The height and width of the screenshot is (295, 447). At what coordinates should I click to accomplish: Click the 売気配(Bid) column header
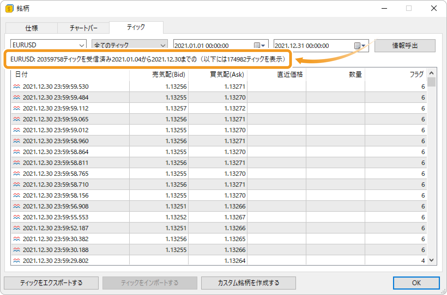tap(159, 74)
